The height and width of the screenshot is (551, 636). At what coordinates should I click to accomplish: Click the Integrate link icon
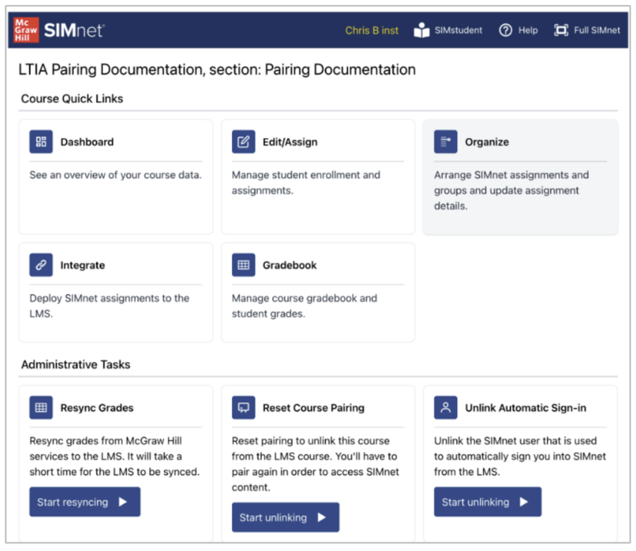(x=41, y=265)
